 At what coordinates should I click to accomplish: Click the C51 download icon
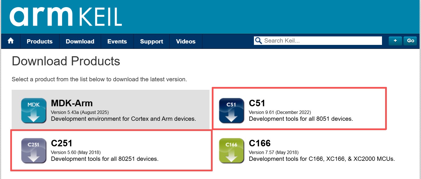tap(231, 111)
